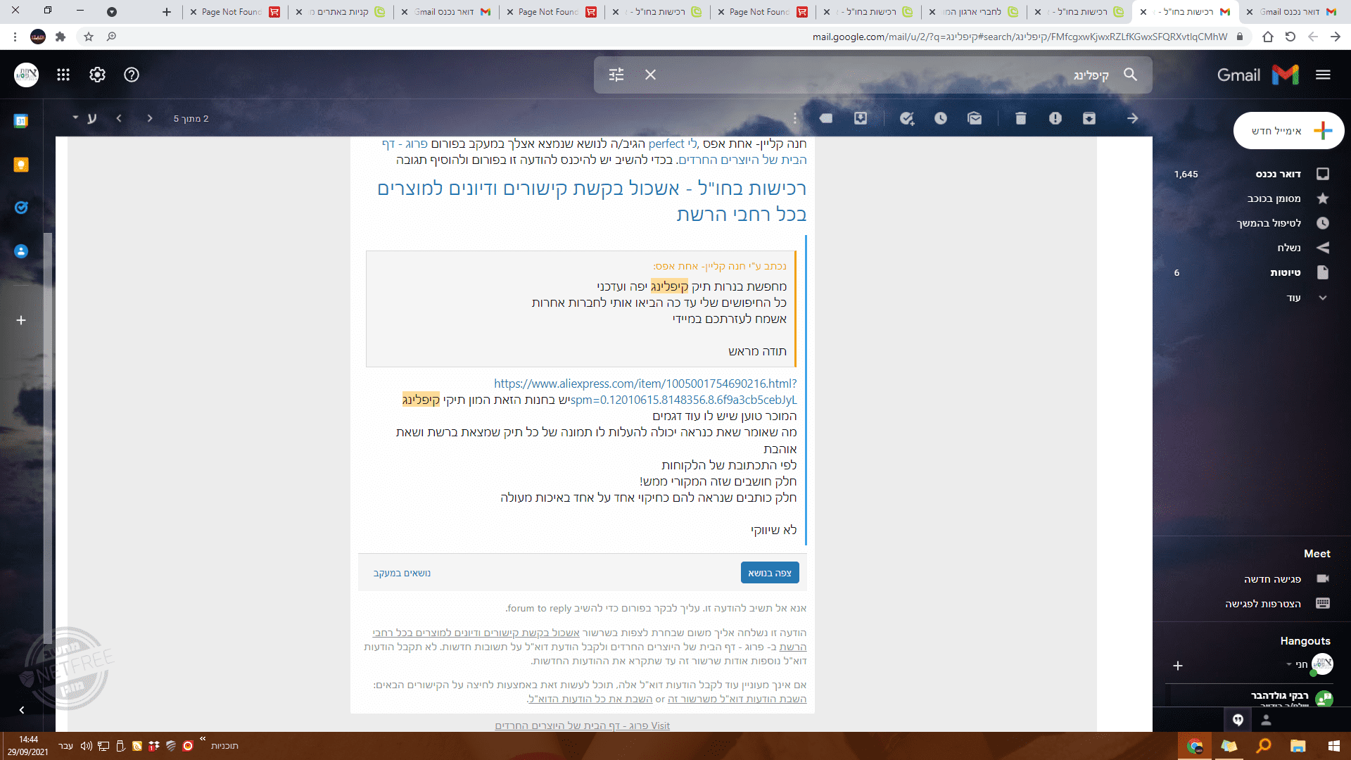The image size is (1351, 760).
Task: Open the Hangouts status dropdown next to חני
Action: coord(1289,664)
